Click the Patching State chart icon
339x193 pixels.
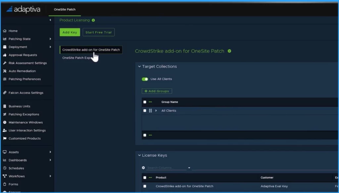[x=5, y=39]
